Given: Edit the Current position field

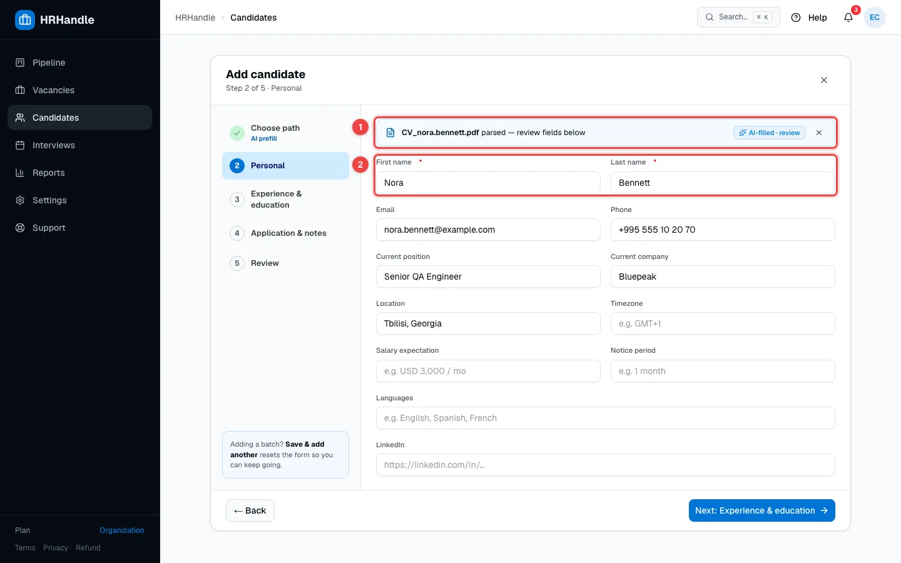Looking at the screenshot, I should (488, 276).
